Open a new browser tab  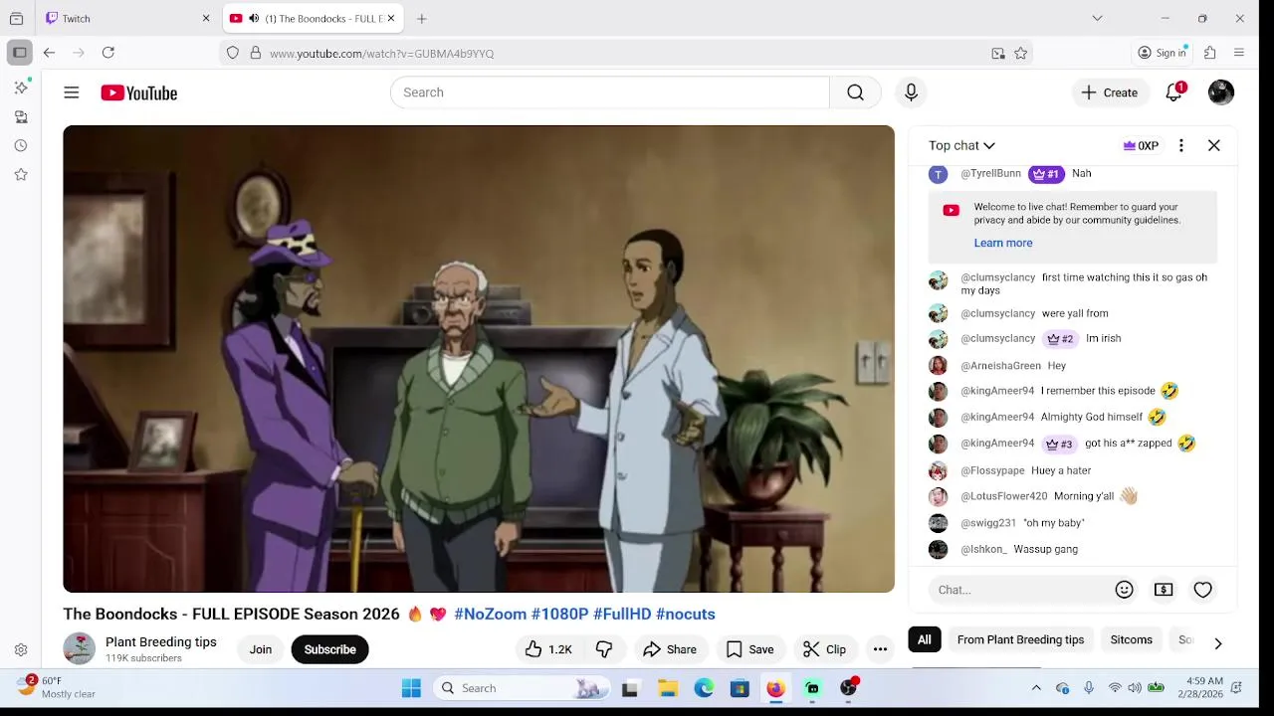tap(422, 18)
